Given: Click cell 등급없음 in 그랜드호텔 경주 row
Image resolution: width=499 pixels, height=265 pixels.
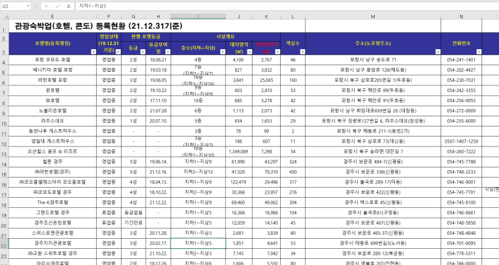Looking at the screenshot, I should pos(134,213).
